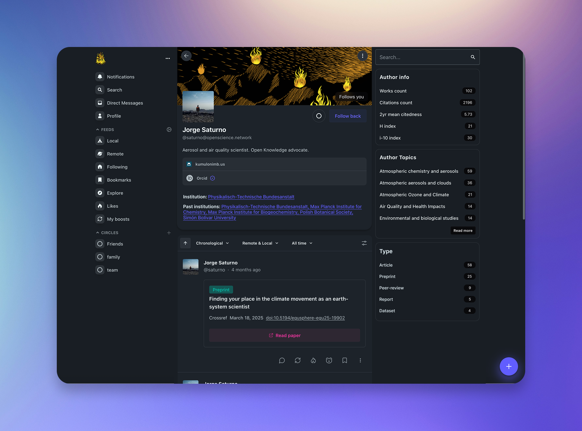582x431 pixels.
Task: Open the Read paper link
Action: coord(284,335)
